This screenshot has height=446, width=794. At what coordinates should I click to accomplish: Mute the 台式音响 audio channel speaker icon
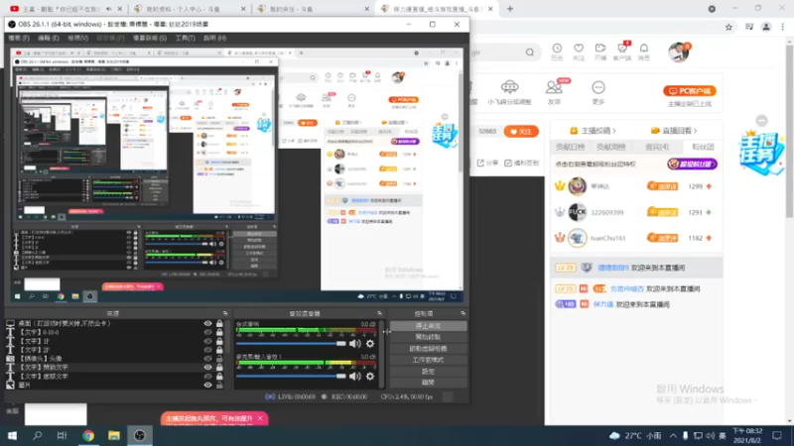(355, 343)
